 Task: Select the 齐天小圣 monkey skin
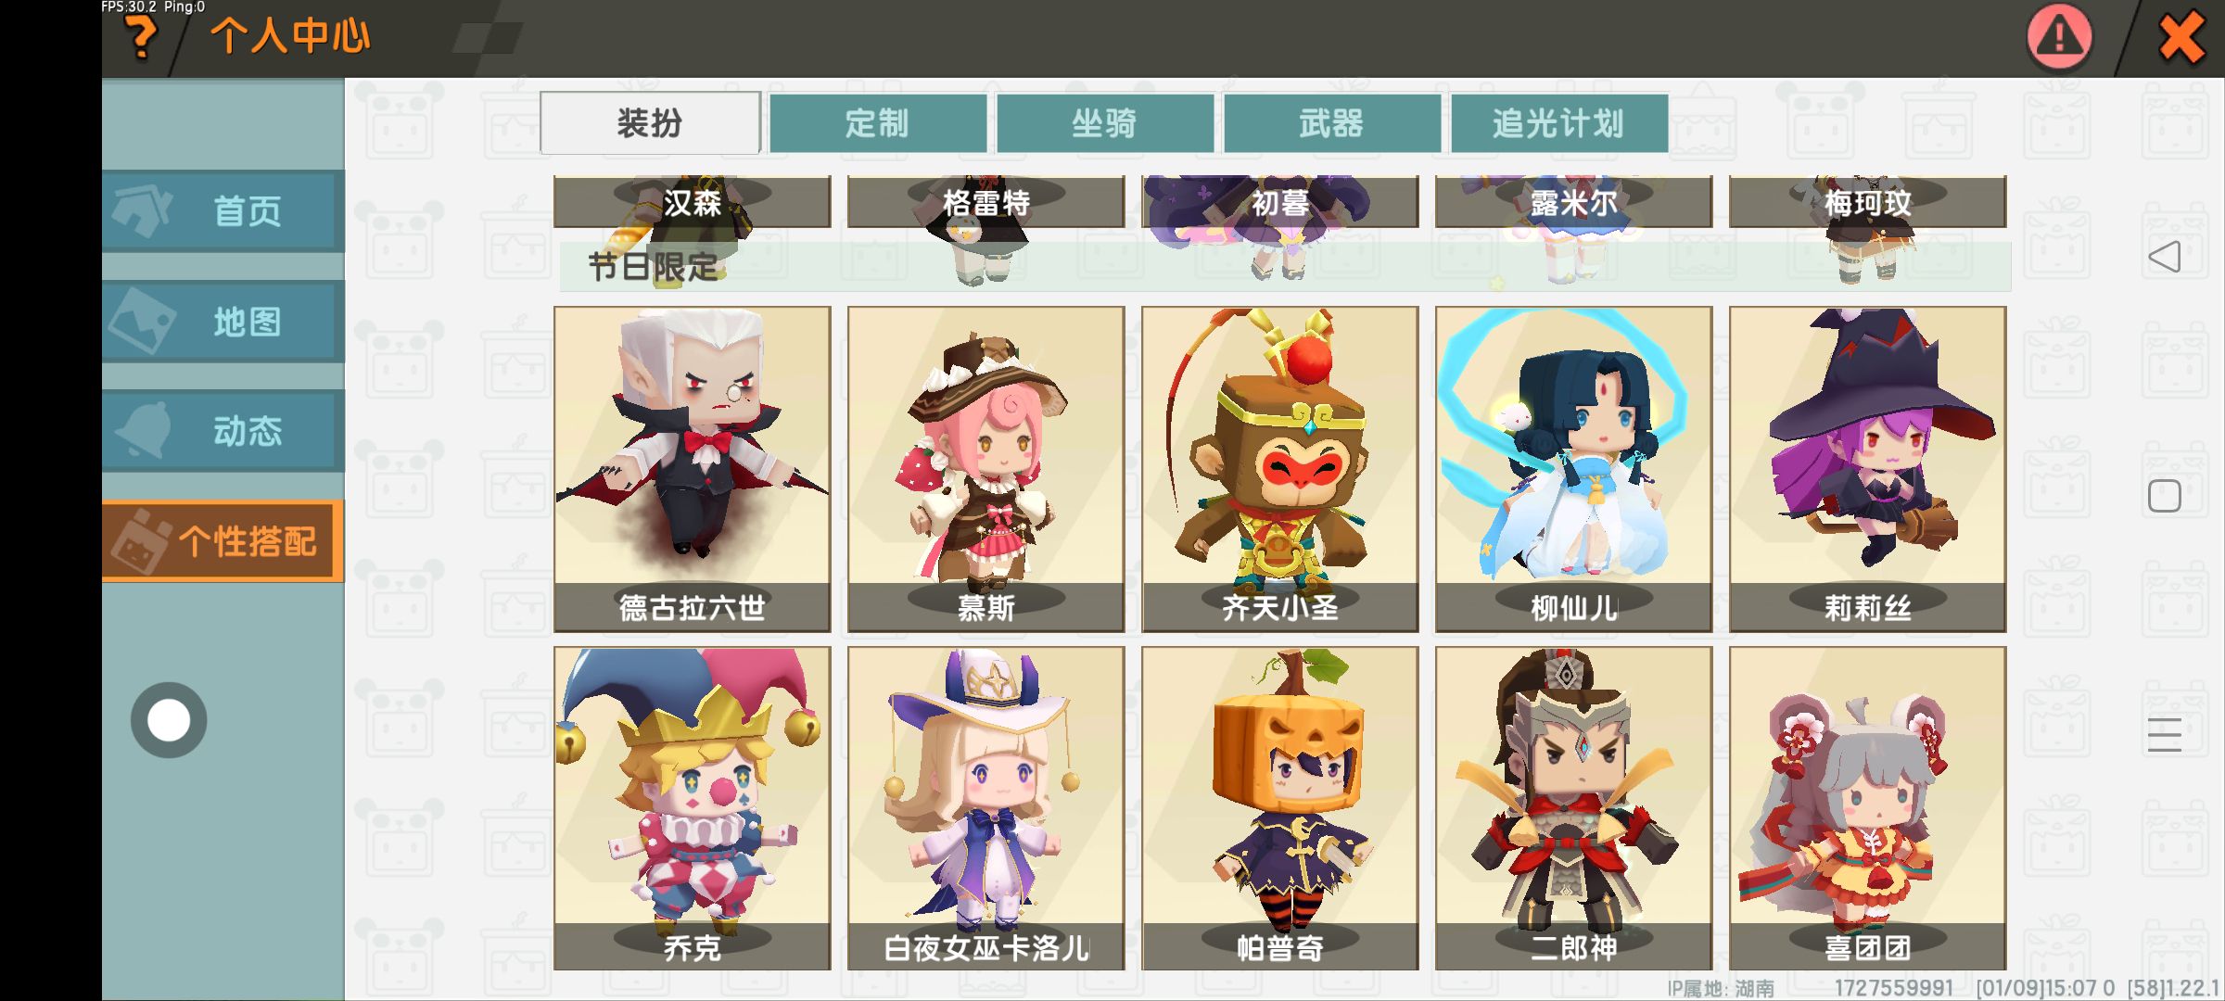coord(1280,469)
